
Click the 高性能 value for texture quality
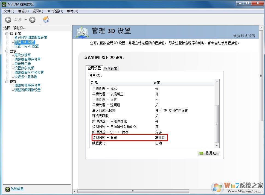point(160,138)
